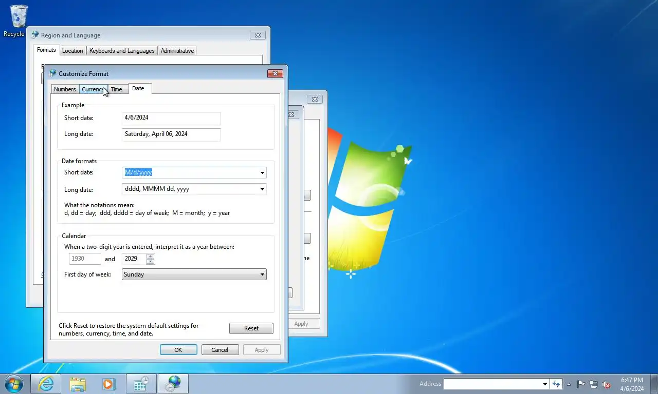Click the Windows Start orb
Viewport: 658px width, 394px height.
coord(13,384)
